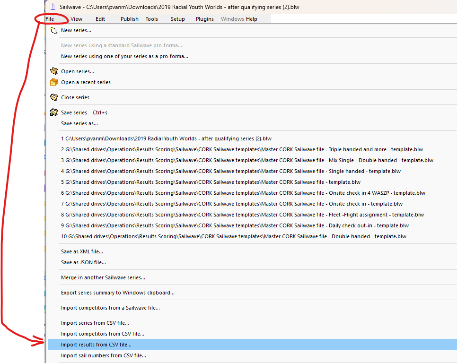Viewport: 457px width, 363px height.
Task: Choose Import results from CSV file...
Action: tap(253, 345)
